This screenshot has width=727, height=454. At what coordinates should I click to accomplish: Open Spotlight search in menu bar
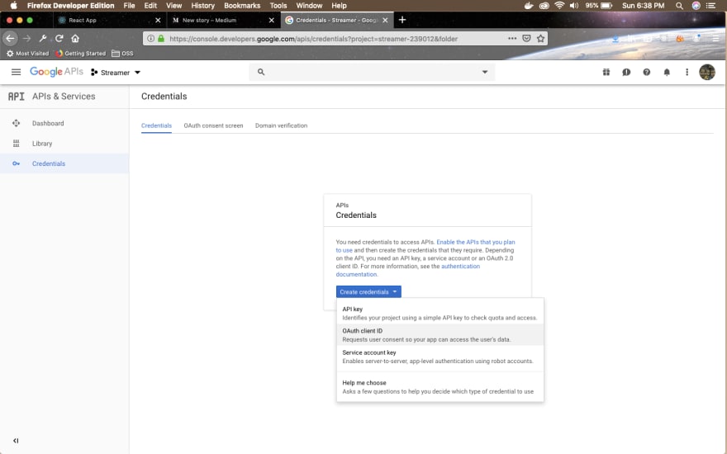click(x=679, y=6)
